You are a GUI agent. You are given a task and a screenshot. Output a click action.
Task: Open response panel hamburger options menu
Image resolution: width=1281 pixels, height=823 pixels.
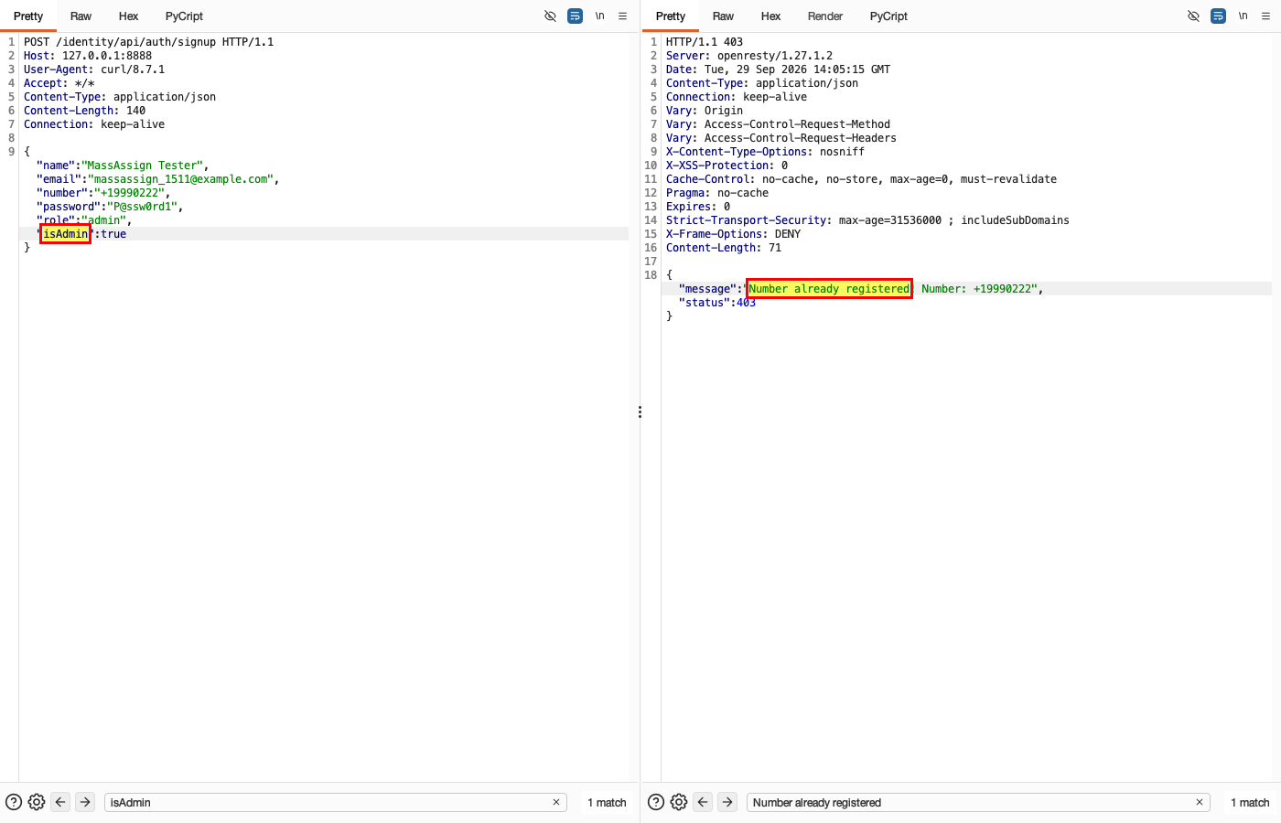pyautogui.click(x=1266, y=16)
